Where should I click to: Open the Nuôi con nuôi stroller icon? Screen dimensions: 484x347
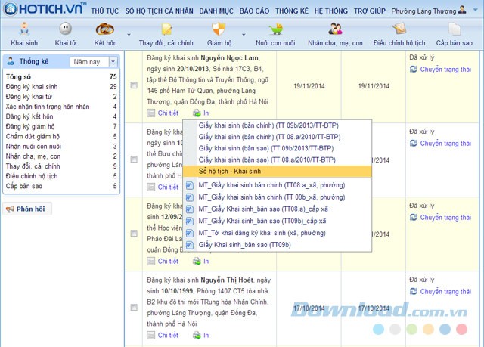(x=274, y=31)
